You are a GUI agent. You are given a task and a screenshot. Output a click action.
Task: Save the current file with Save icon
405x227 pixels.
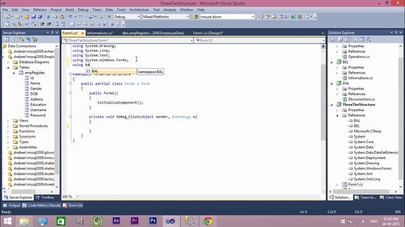pyautogui.click(x=34, y=17)
